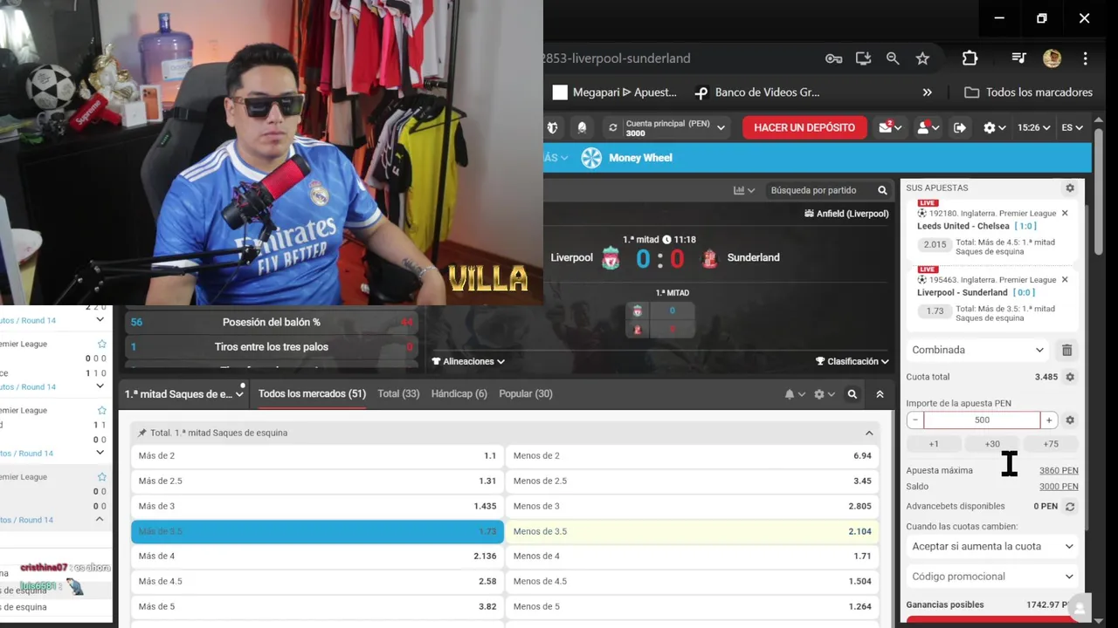Image resolution: width=1118 pixels, height=628 pixels.
Task: Clear the bet slip with trash icon
Action: (x=1066, y=350)
